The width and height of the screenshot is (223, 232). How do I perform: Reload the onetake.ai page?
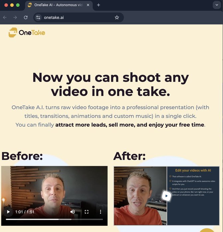tap(26, 18)
